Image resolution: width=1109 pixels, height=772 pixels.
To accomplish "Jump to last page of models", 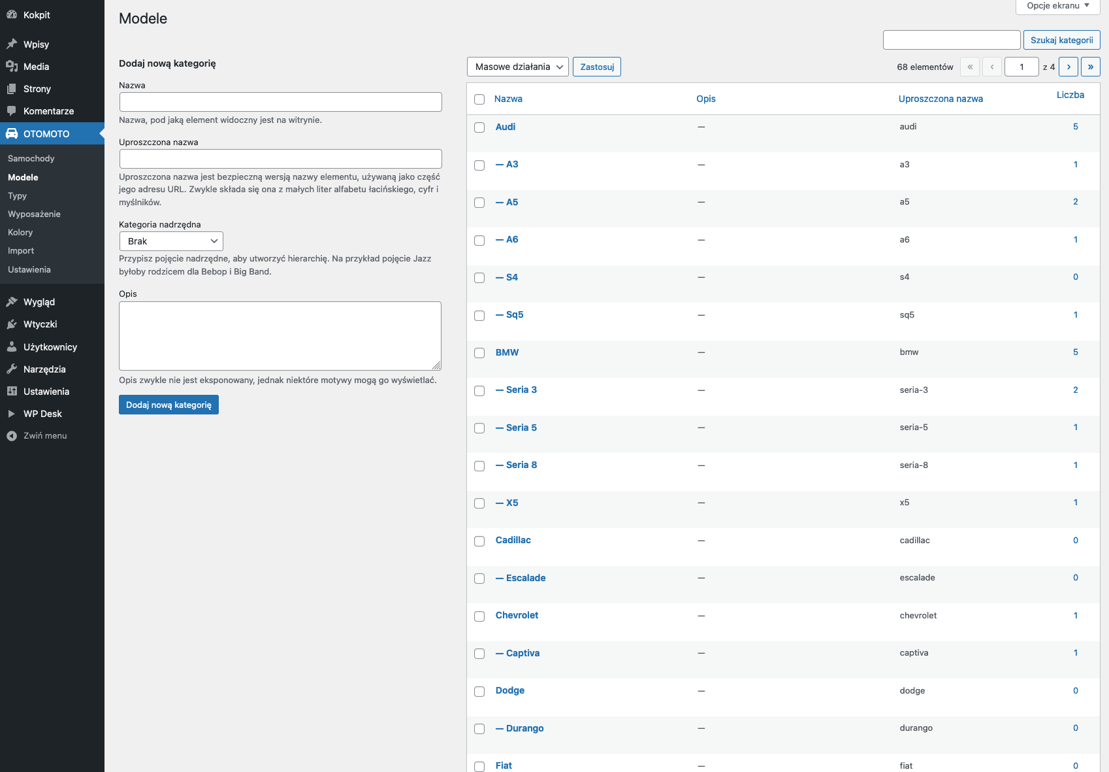I will [x=1091, y=67].
